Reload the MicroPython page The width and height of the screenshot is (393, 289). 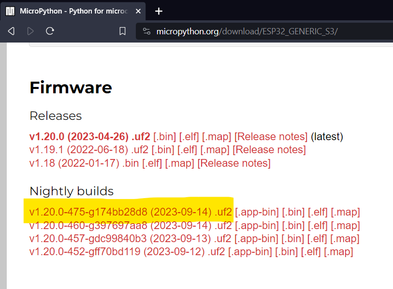click(50, 31)
